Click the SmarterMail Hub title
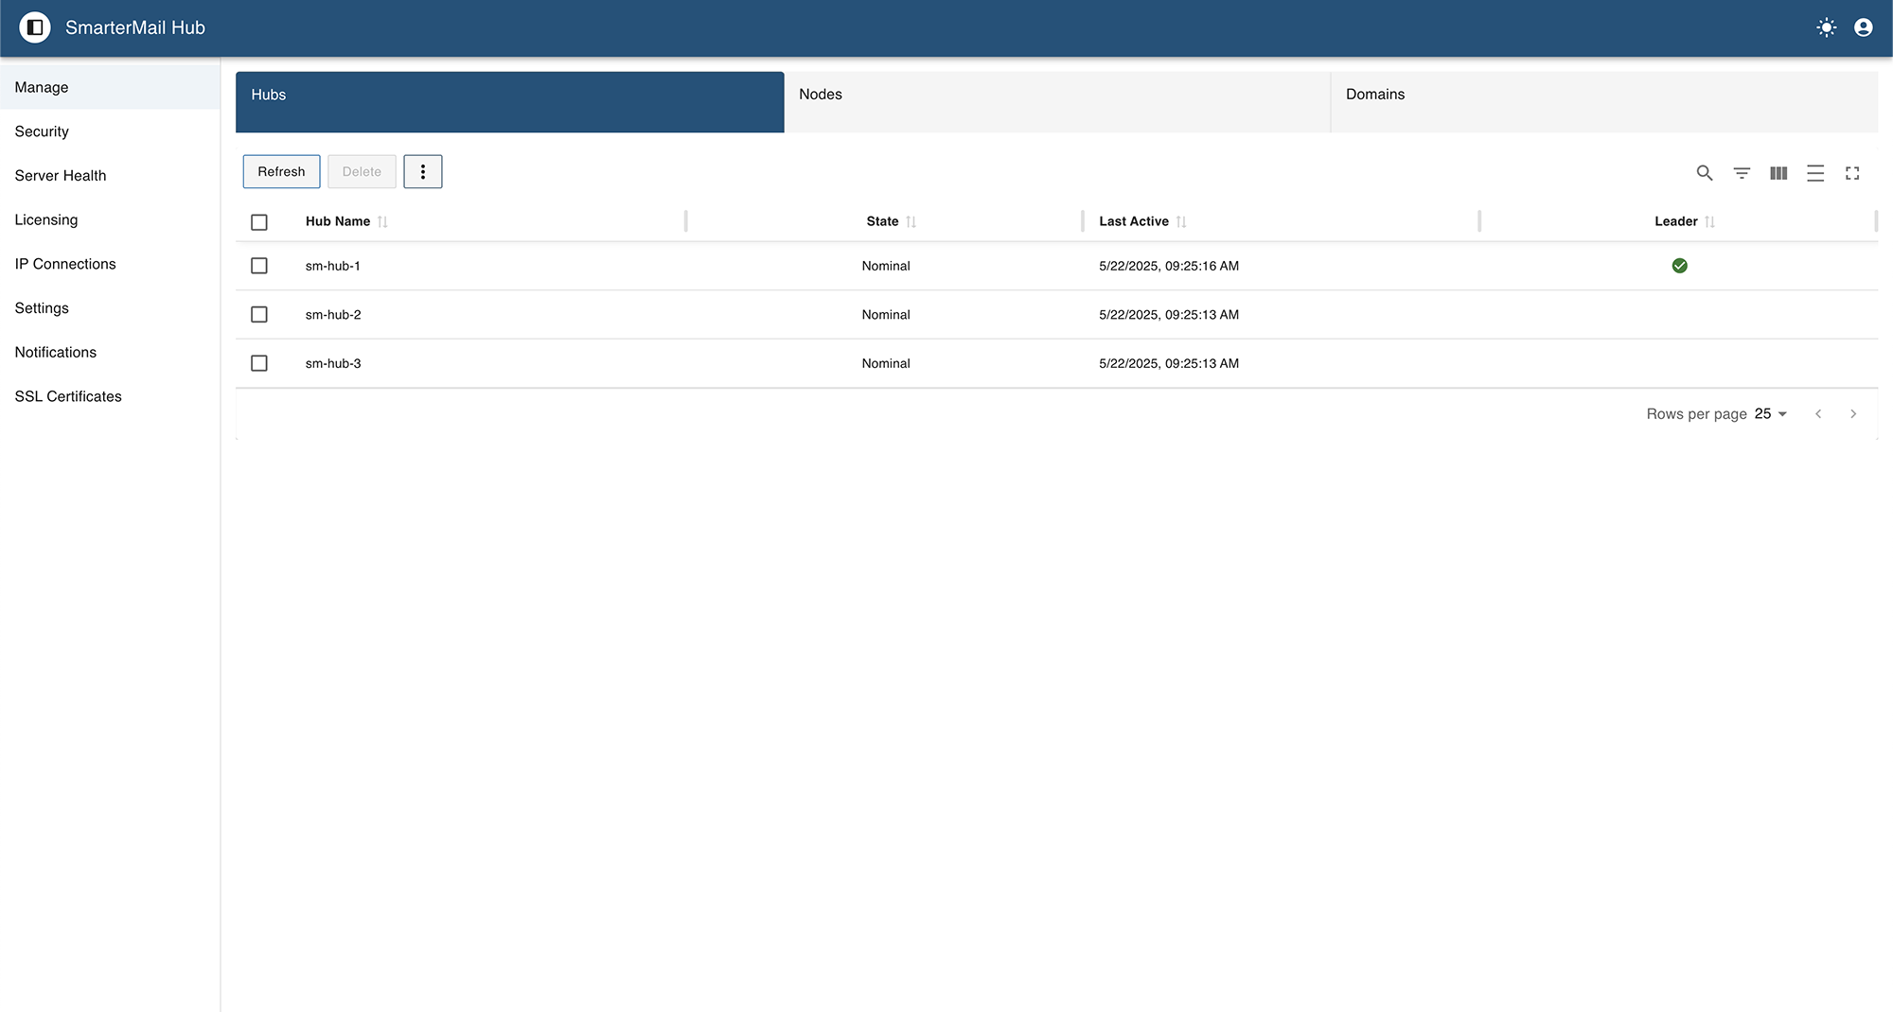The height and width of the screenshot is (1012, 1893). [135, 27]
